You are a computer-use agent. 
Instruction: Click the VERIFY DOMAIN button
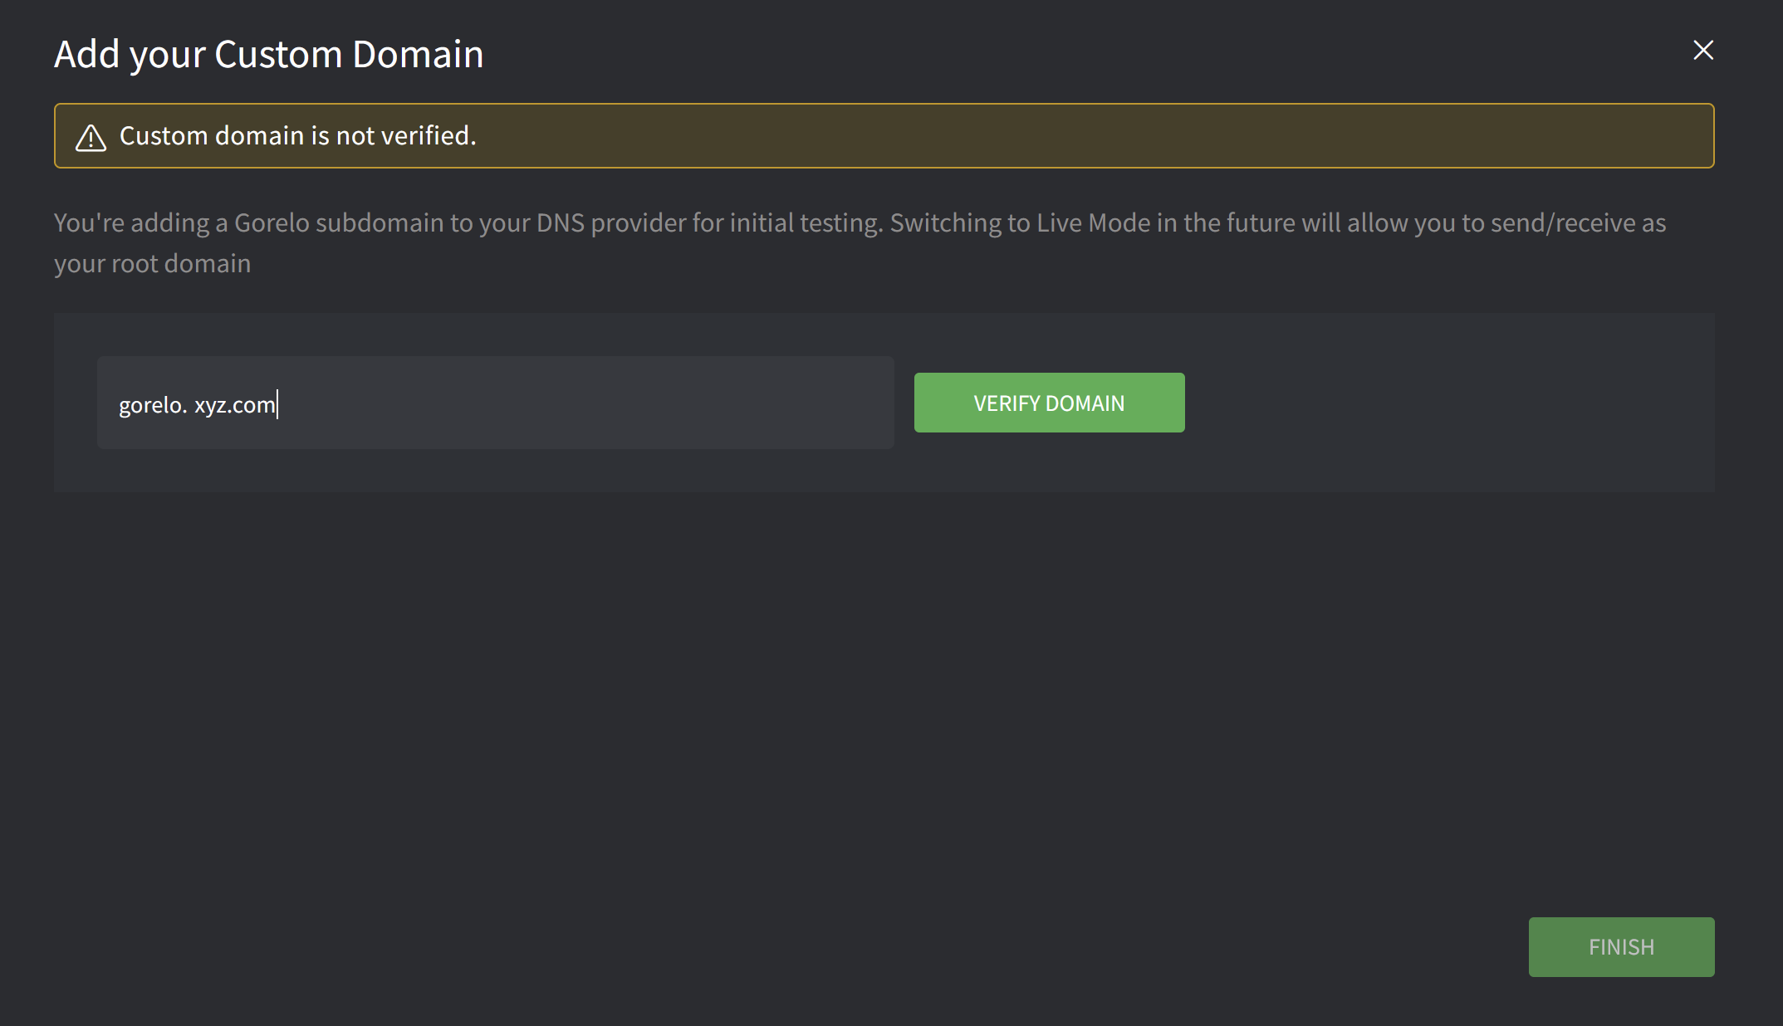point(1049,403)
